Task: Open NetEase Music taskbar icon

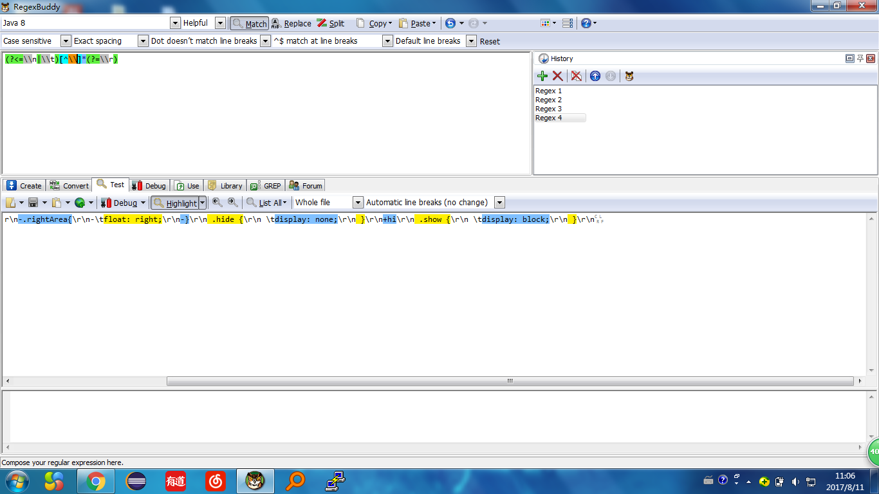Action: pyautogui.click(x=216, y=480)
